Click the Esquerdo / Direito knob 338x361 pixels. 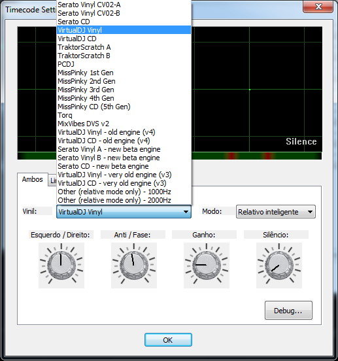click(x=61, y=266)
